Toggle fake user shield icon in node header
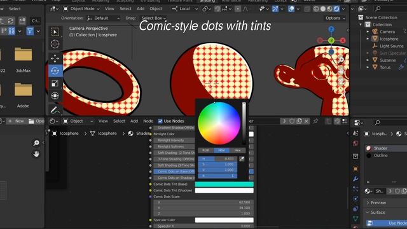The width and height of the screenshot is (407, 229). coord(292,121)
